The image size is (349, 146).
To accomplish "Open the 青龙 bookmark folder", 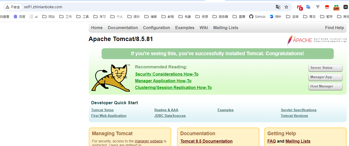I will click(309, 17).
